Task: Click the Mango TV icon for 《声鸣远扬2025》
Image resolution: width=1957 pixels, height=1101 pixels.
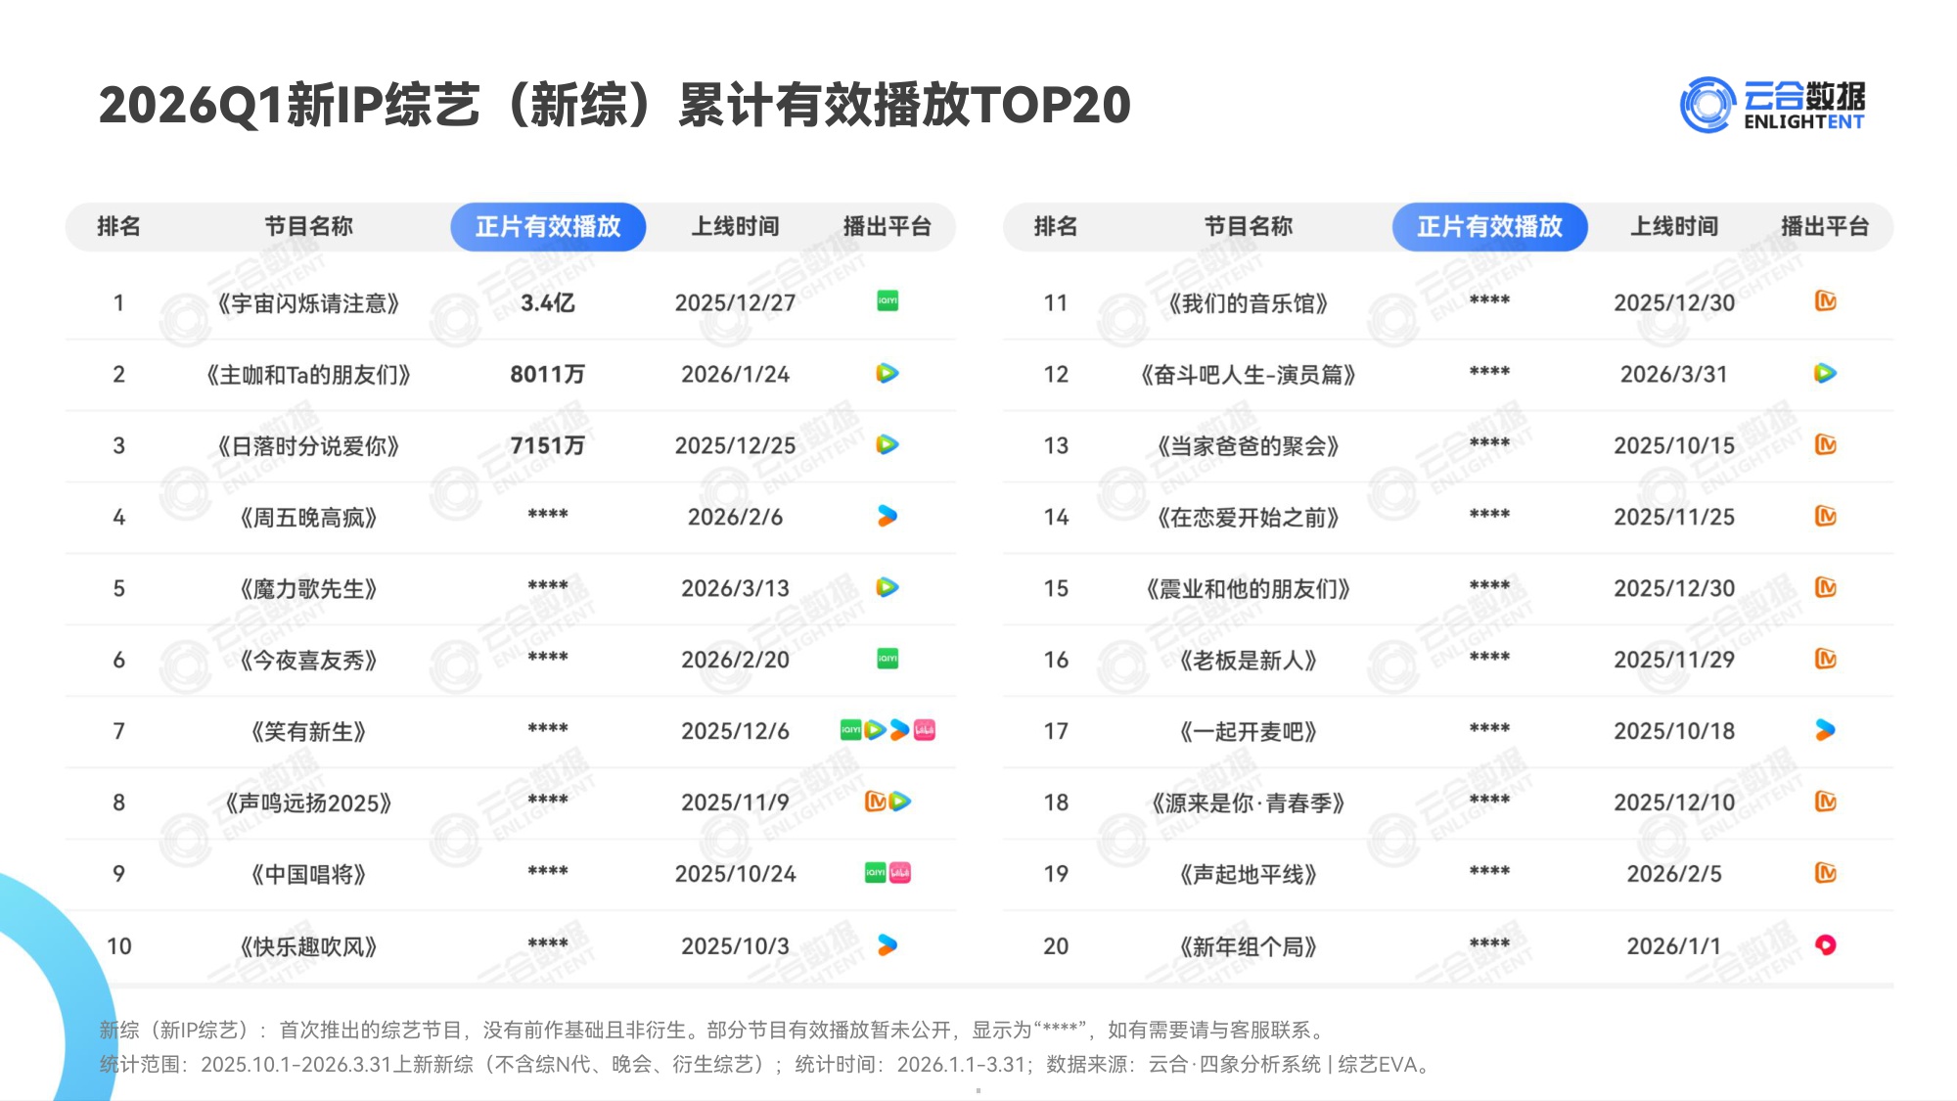Action: click(x=876, y=801)
